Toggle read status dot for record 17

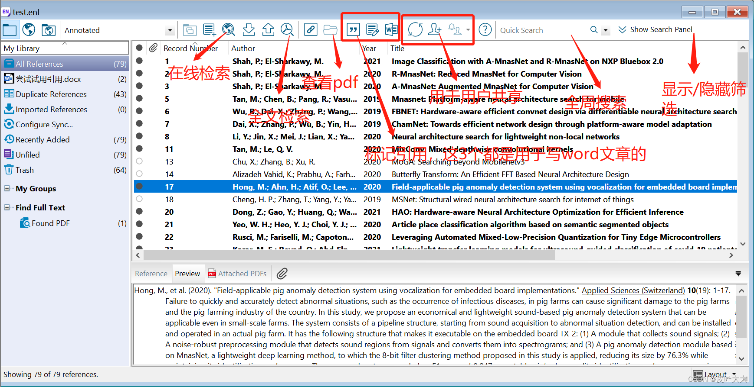click(139, 186)
